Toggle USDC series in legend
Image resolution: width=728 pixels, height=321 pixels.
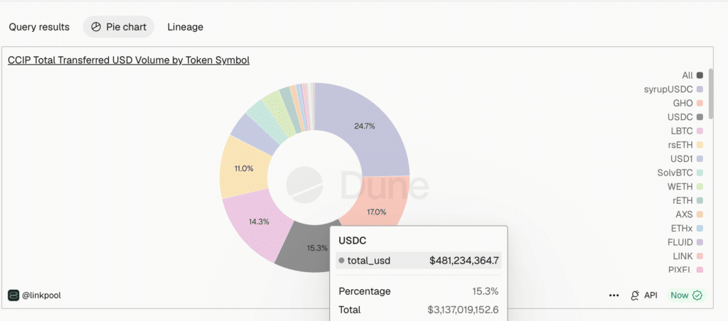686,117
